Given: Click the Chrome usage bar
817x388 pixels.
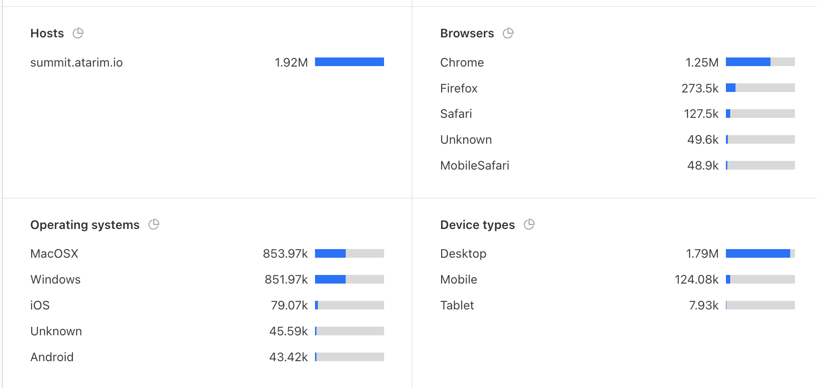Looking at the screenshot, I should point(760,62).
